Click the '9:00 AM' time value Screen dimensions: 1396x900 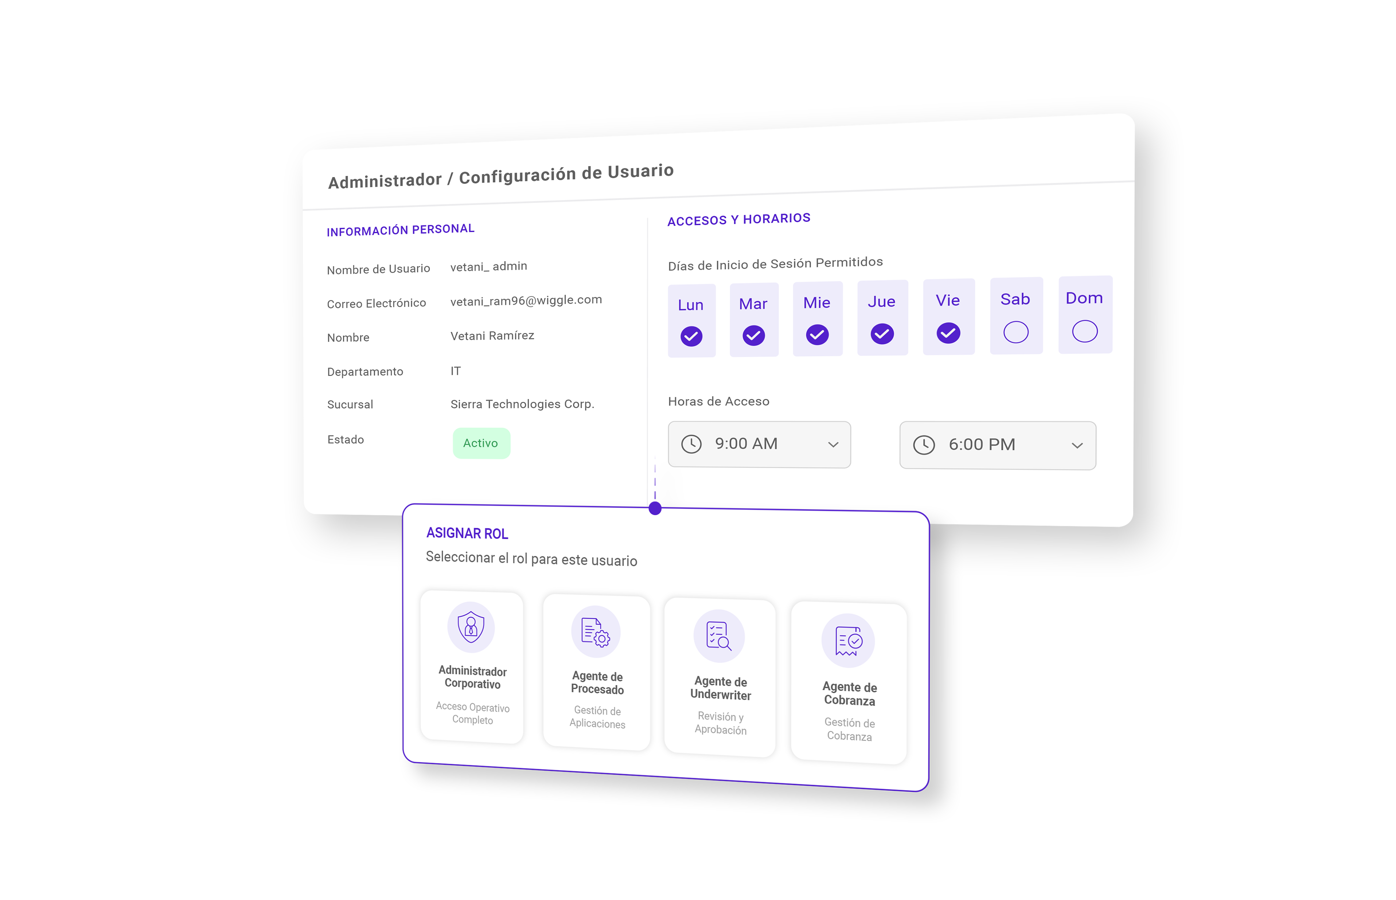coord(746,443)
